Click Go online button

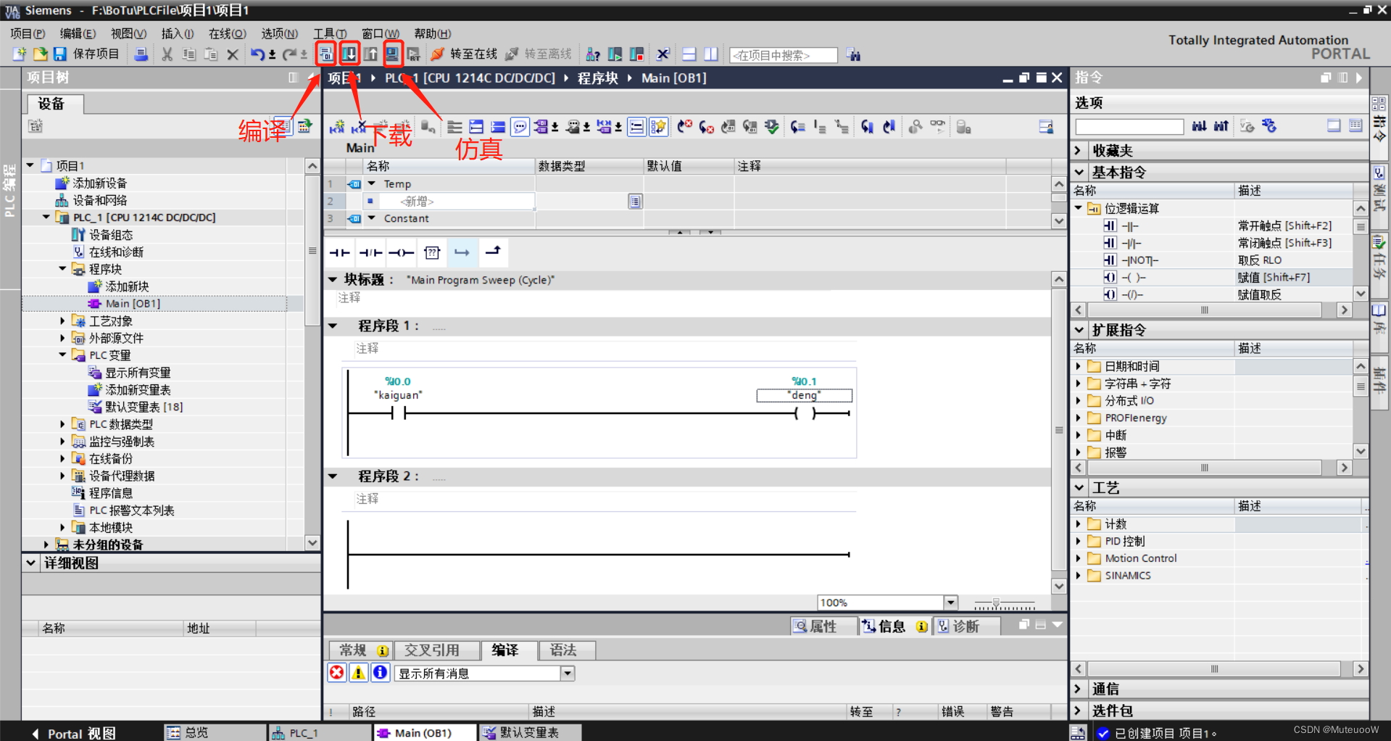464,54
